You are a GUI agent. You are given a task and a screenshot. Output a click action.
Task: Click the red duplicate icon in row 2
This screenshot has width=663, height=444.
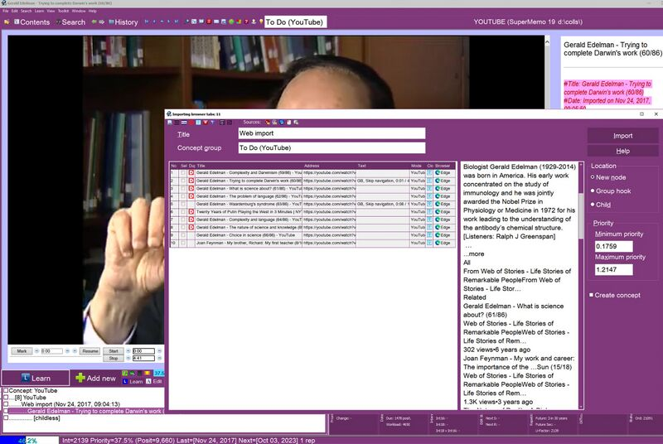pyautogui.click(x=191, y=181)
